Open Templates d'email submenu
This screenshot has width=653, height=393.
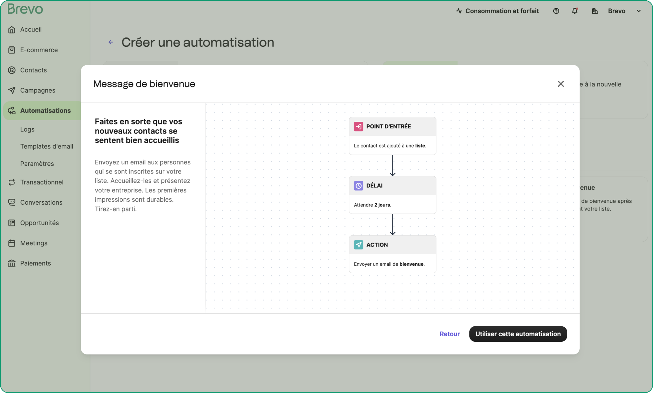pyautogui.click(x=46, y=146)
